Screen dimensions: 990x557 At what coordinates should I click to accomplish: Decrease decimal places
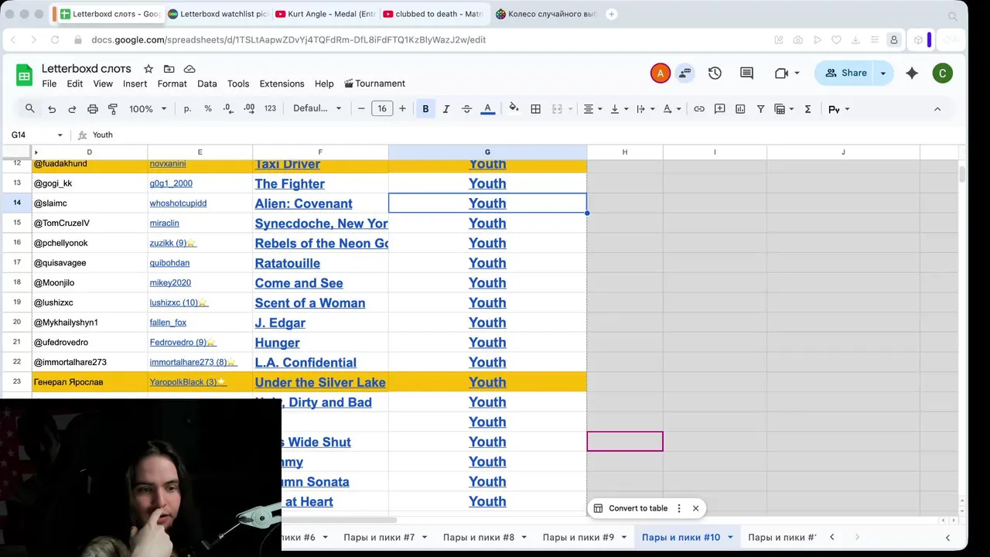tap(228, 109)
